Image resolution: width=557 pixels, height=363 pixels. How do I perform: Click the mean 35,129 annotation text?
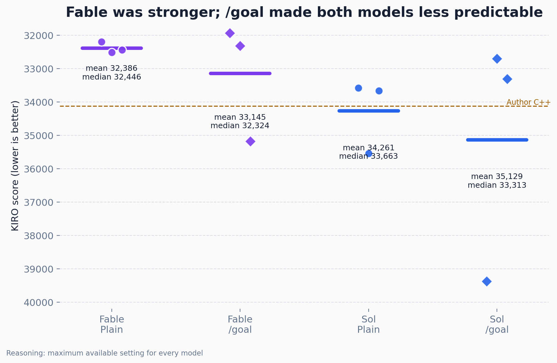[x=497, y=177]
